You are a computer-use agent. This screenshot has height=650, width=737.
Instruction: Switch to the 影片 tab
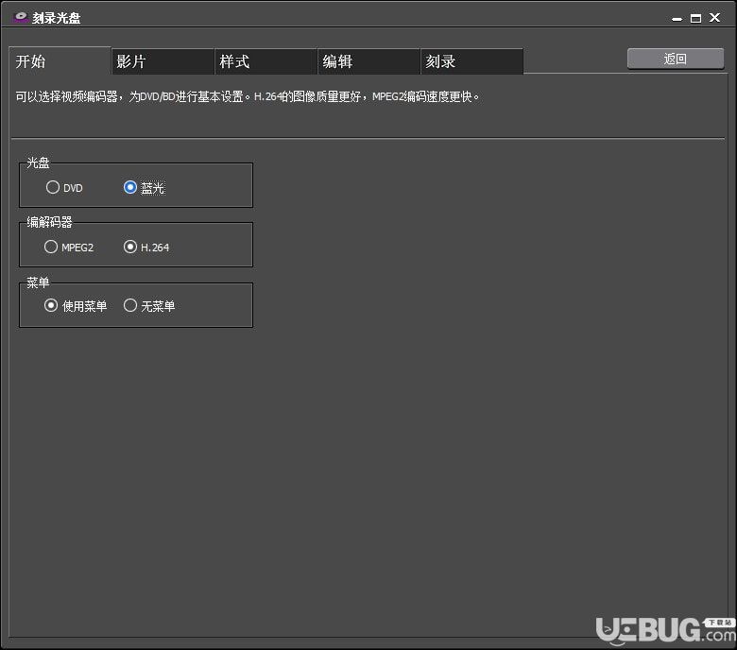163,61
